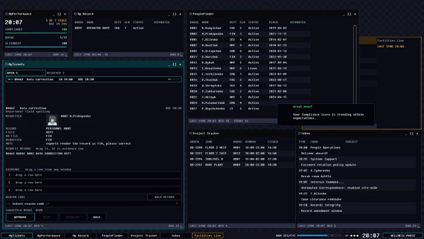This screenshot has width=424, height=239.
Task: Click the reason code dropdown arrow
Action: [177, 204]
